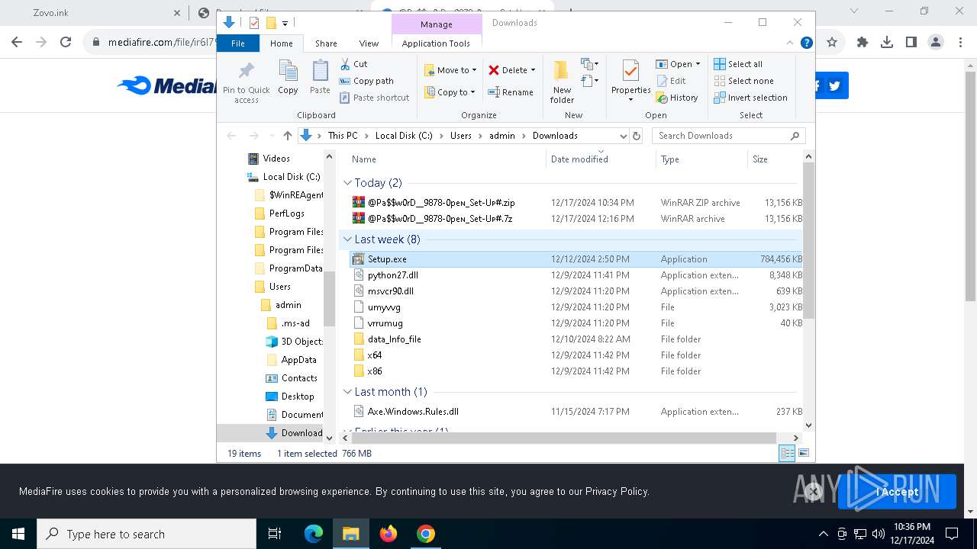This screenshot has height=549, width=977.
Task: Click Select all in ribbon
Action: (738, 64)
